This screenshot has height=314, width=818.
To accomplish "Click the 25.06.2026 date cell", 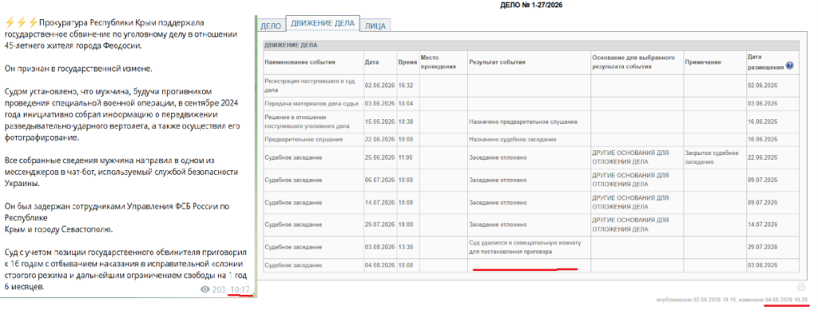I will tap(379, 157).
